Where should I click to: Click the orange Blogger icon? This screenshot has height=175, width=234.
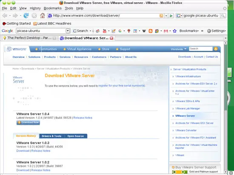pyautogui.click(x=151, y=31)
